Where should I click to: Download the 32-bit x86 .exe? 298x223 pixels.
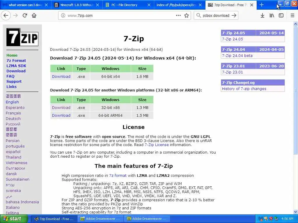pyautogui.click(x=61, y=107)
